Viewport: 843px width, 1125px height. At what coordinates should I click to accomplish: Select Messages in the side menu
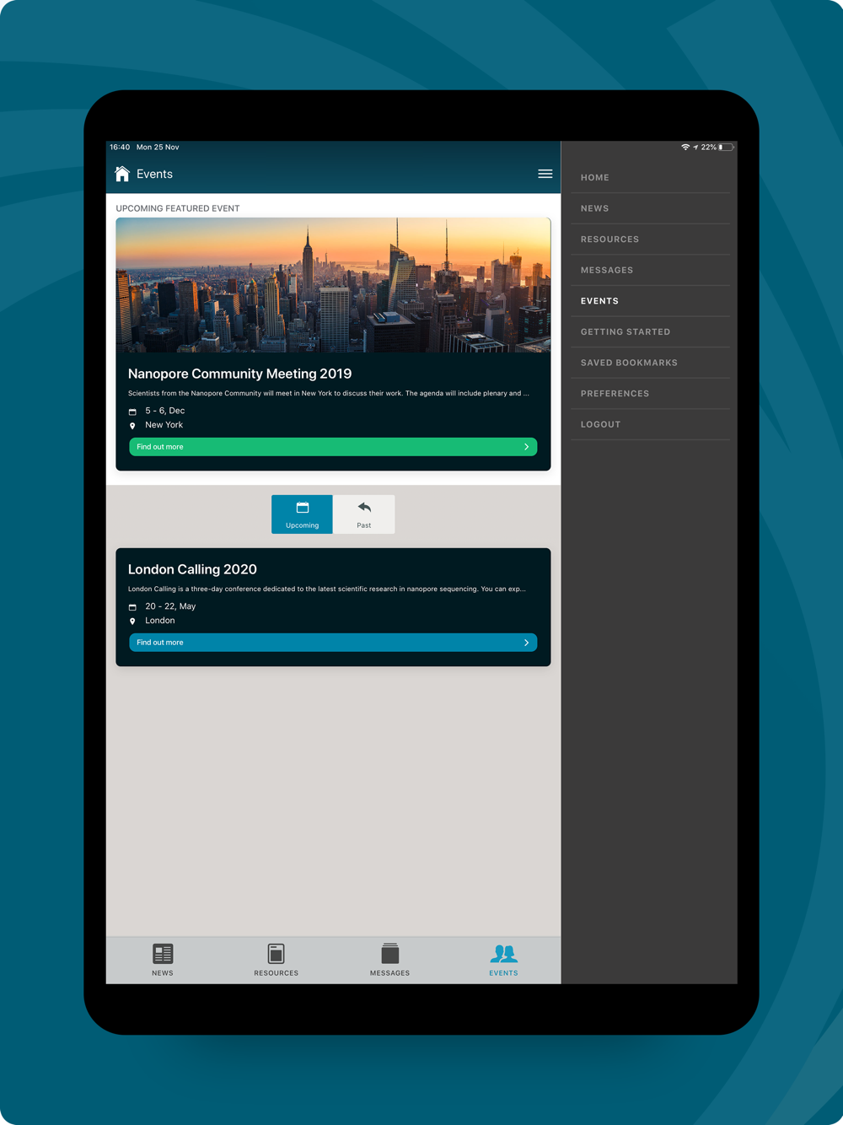pos(650,270)
